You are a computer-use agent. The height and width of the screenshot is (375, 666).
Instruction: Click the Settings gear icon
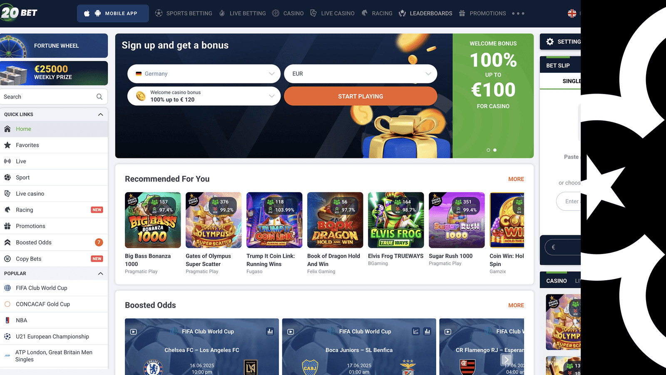coord(550,42)
